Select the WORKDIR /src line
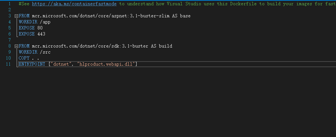The image size is (336, 137). click(x=34, y=52)
